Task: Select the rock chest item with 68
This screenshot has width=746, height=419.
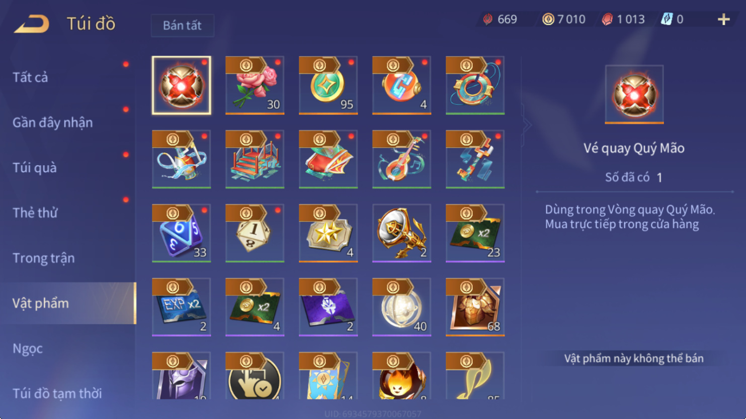Action: (475, 307)
